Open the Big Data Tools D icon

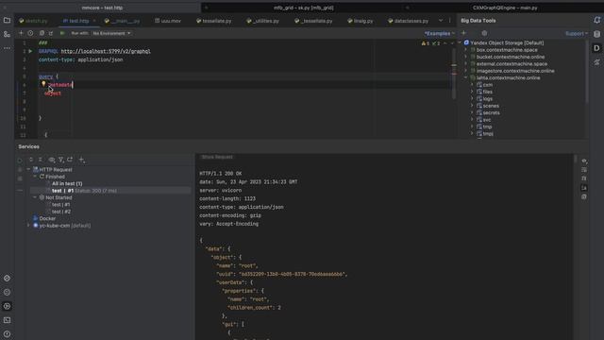596,48
